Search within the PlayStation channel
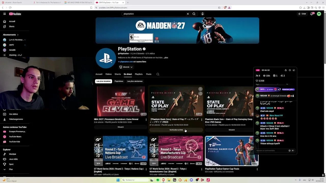The image size is (326, 183). [158, 74]
